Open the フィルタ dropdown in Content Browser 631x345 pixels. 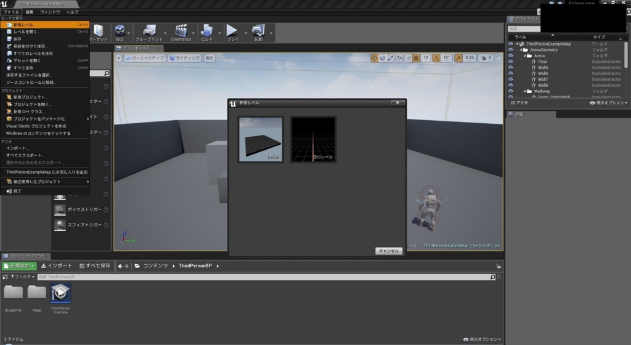[23, 277]
